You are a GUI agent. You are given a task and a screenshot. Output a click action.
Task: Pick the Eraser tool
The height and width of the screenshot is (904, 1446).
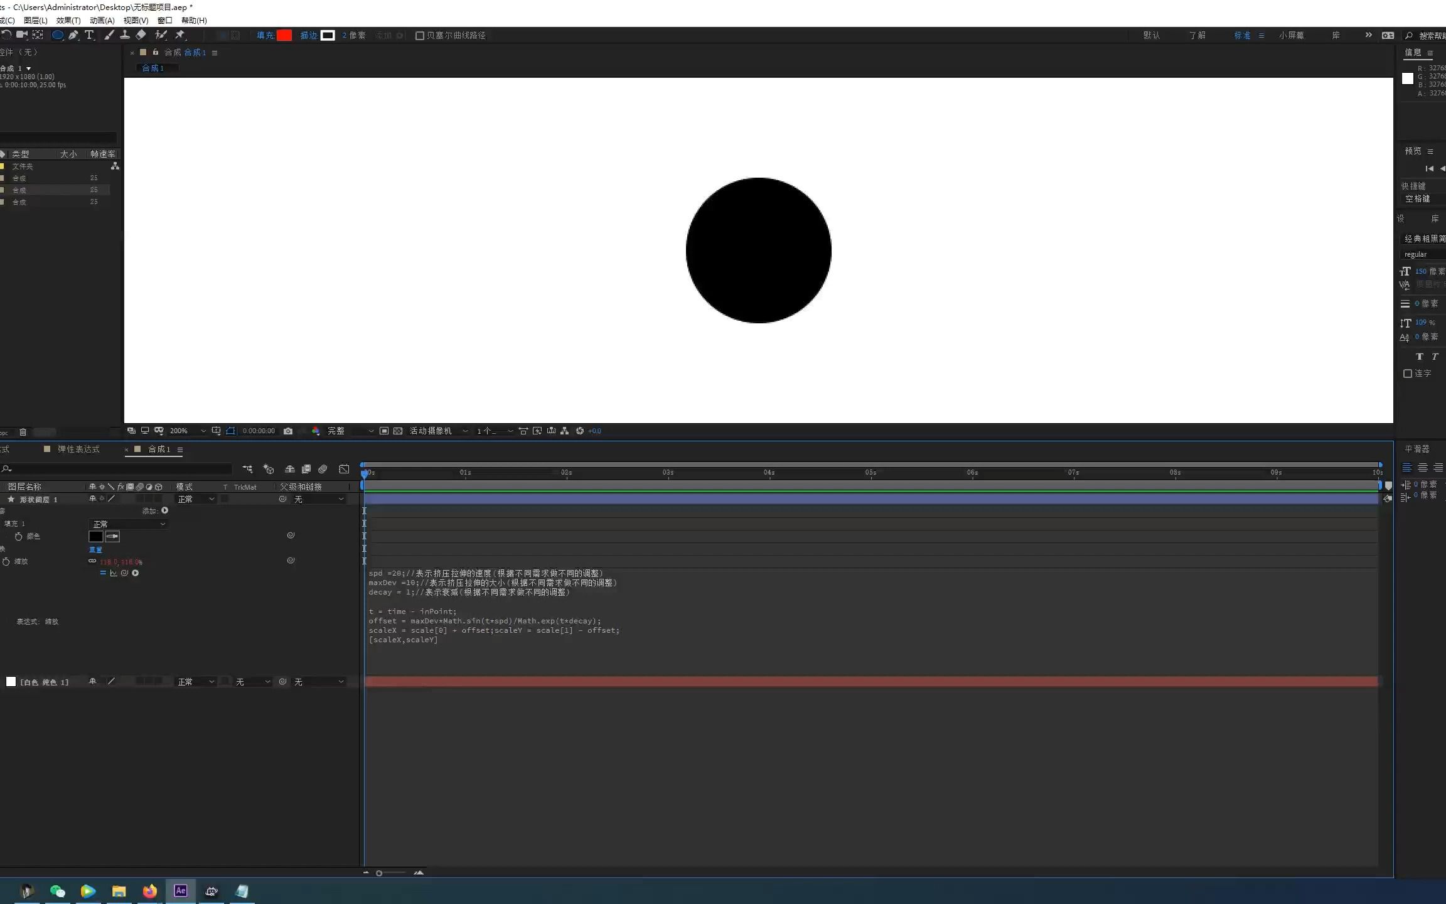pyautogui.click(x=141, y=35)
